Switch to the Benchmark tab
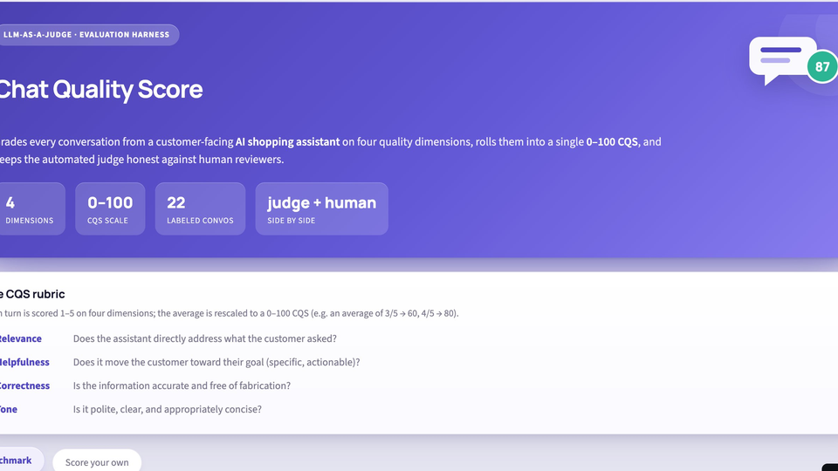 coord(21,460)
